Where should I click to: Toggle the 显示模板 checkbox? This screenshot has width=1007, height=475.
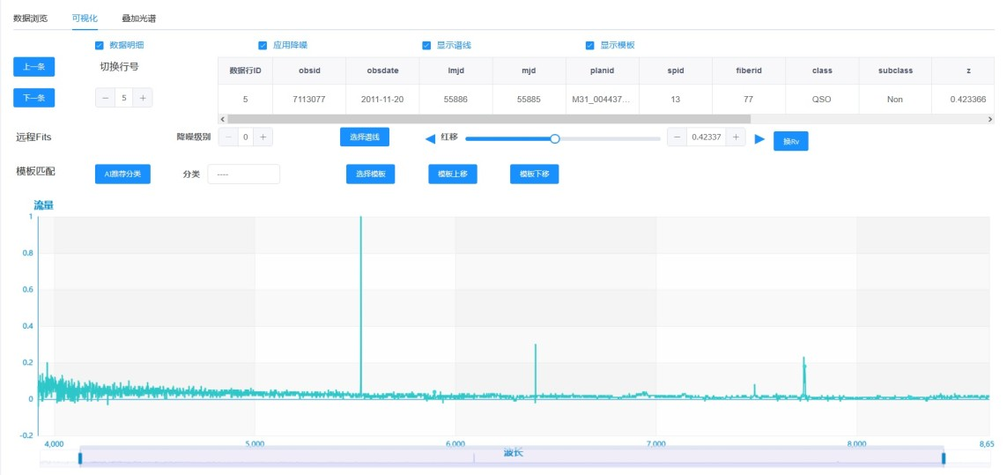[590, 45]
